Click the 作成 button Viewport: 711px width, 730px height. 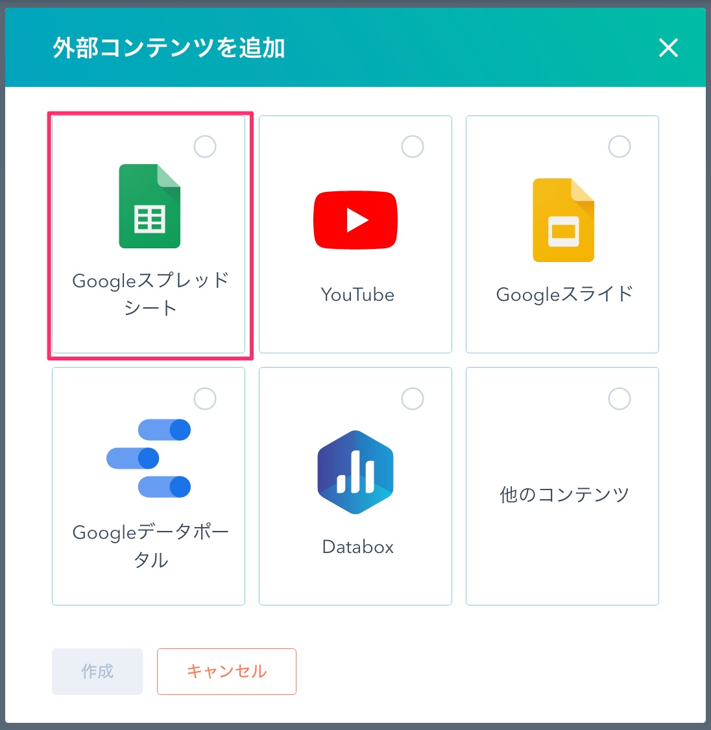(97, 672)
